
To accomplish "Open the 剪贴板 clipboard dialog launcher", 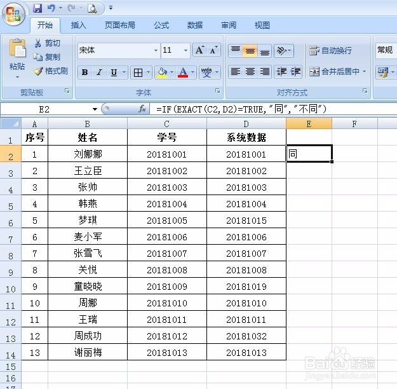I will click(x=67, y=91).
